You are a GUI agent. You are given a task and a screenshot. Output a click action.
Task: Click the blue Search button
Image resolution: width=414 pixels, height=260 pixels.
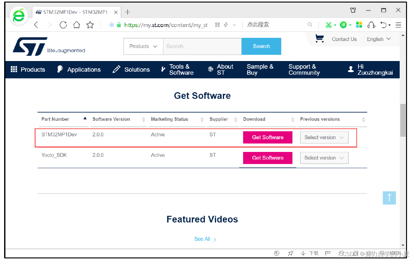pos(261,46)
